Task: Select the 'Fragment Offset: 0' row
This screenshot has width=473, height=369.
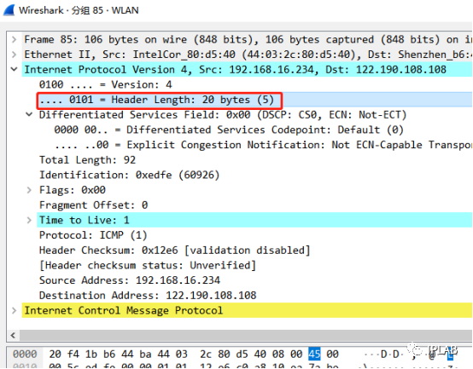Action: tap(254, 205)
